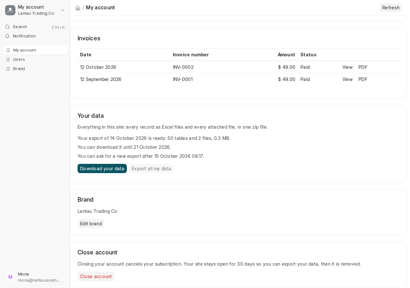This screenshot has width=410, height=288.
Task: Click the Ctrl+K shortcut hint
Action: click(x=58, y=27)
